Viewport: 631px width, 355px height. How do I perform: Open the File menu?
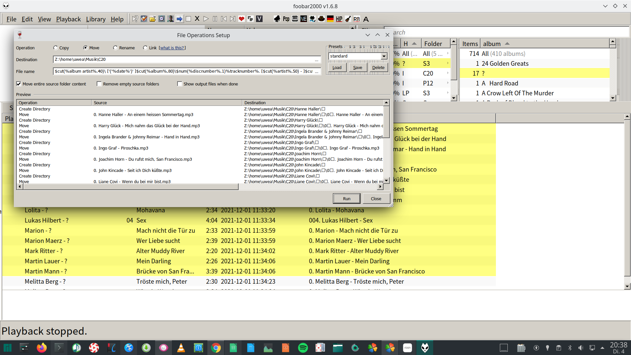pyautogui.click(x=12, y=19)
